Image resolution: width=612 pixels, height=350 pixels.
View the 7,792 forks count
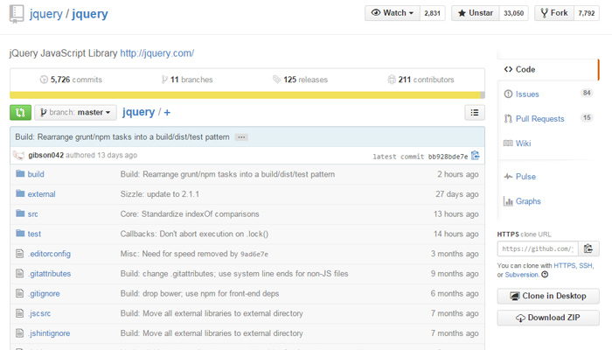tap(587, 13)
